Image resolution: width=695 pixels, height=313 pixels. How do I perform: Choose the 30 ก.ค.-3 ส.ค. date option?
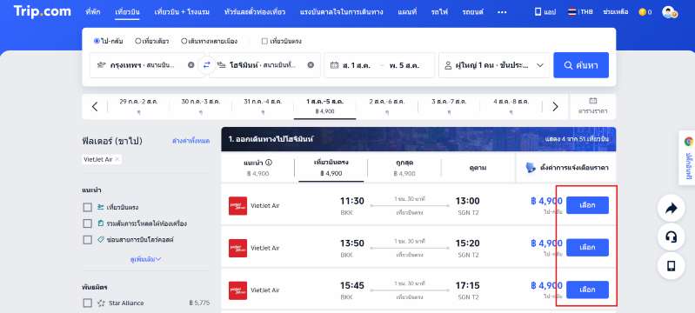coord(200,107)
